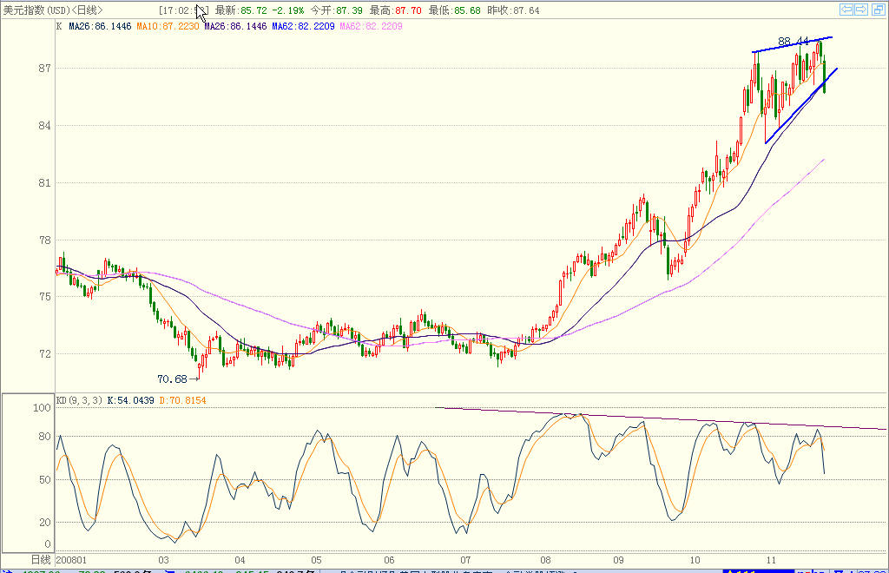Click the left arrow navigation icon
Viewport: 889px width, 573px height.
click(846, 10)
